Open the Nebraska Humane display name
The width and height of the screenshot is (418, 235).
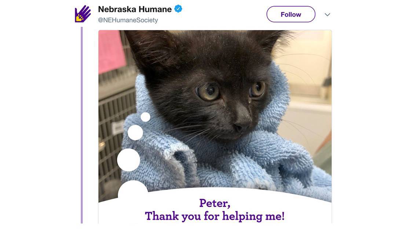(135, 9)
